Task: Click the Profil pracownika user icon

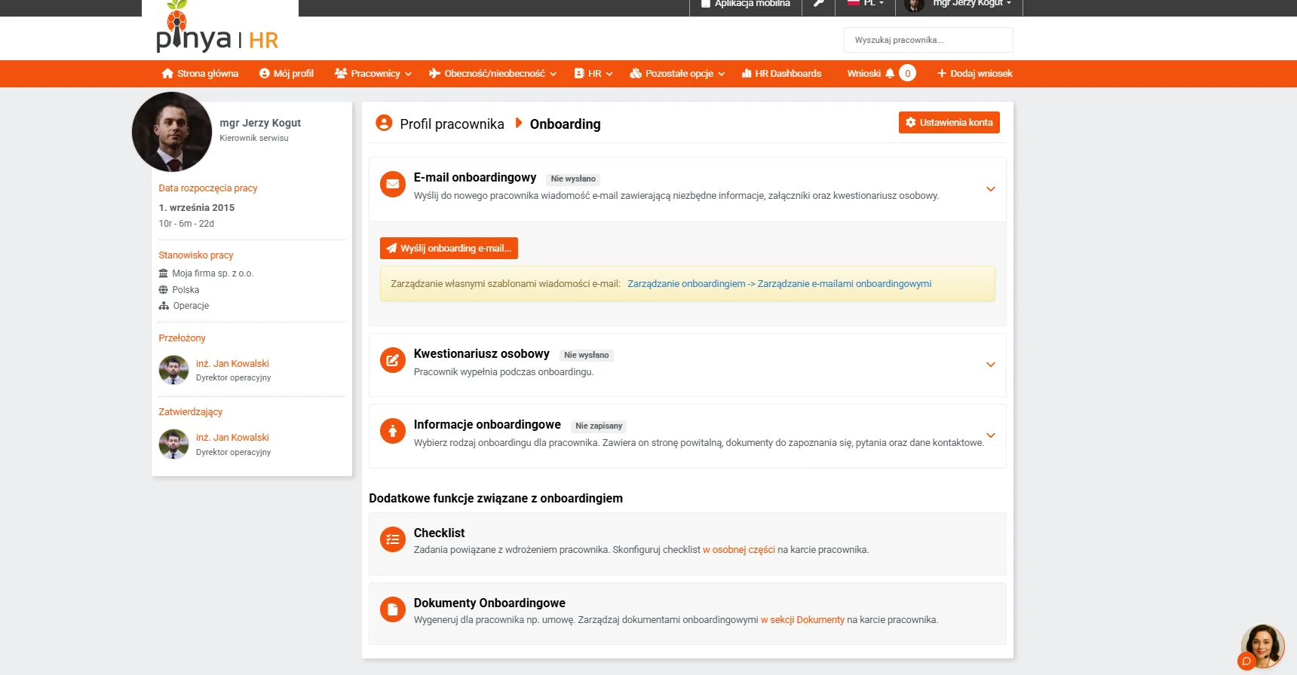Action: 384,123
